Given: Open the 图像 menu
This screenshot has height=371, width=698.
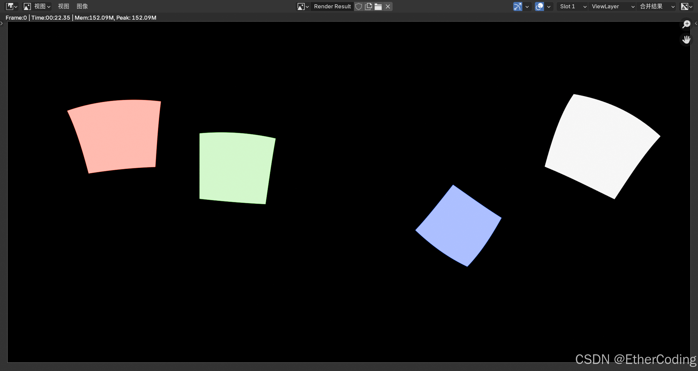Looking at the screenshot, I should coord(82,6).
